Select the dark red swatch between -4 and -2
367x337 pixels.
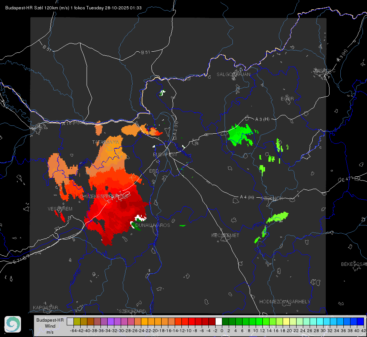point(212,321)
